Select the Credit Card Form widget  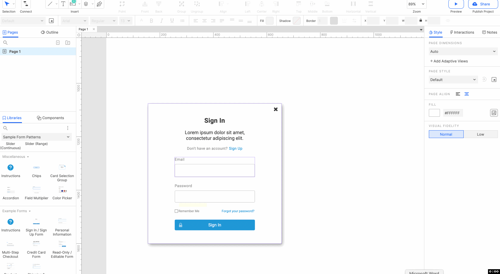(x=36, y=249)
